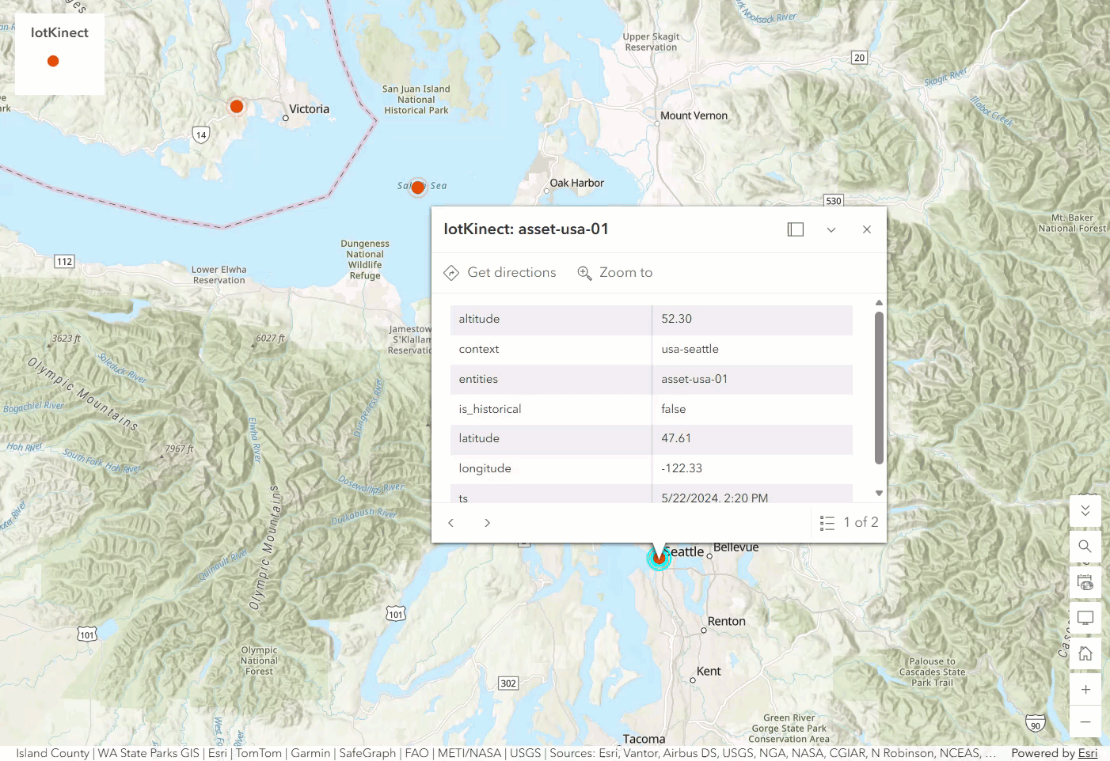Enter fullscreen with the monitor icon

click(1085, 618)
